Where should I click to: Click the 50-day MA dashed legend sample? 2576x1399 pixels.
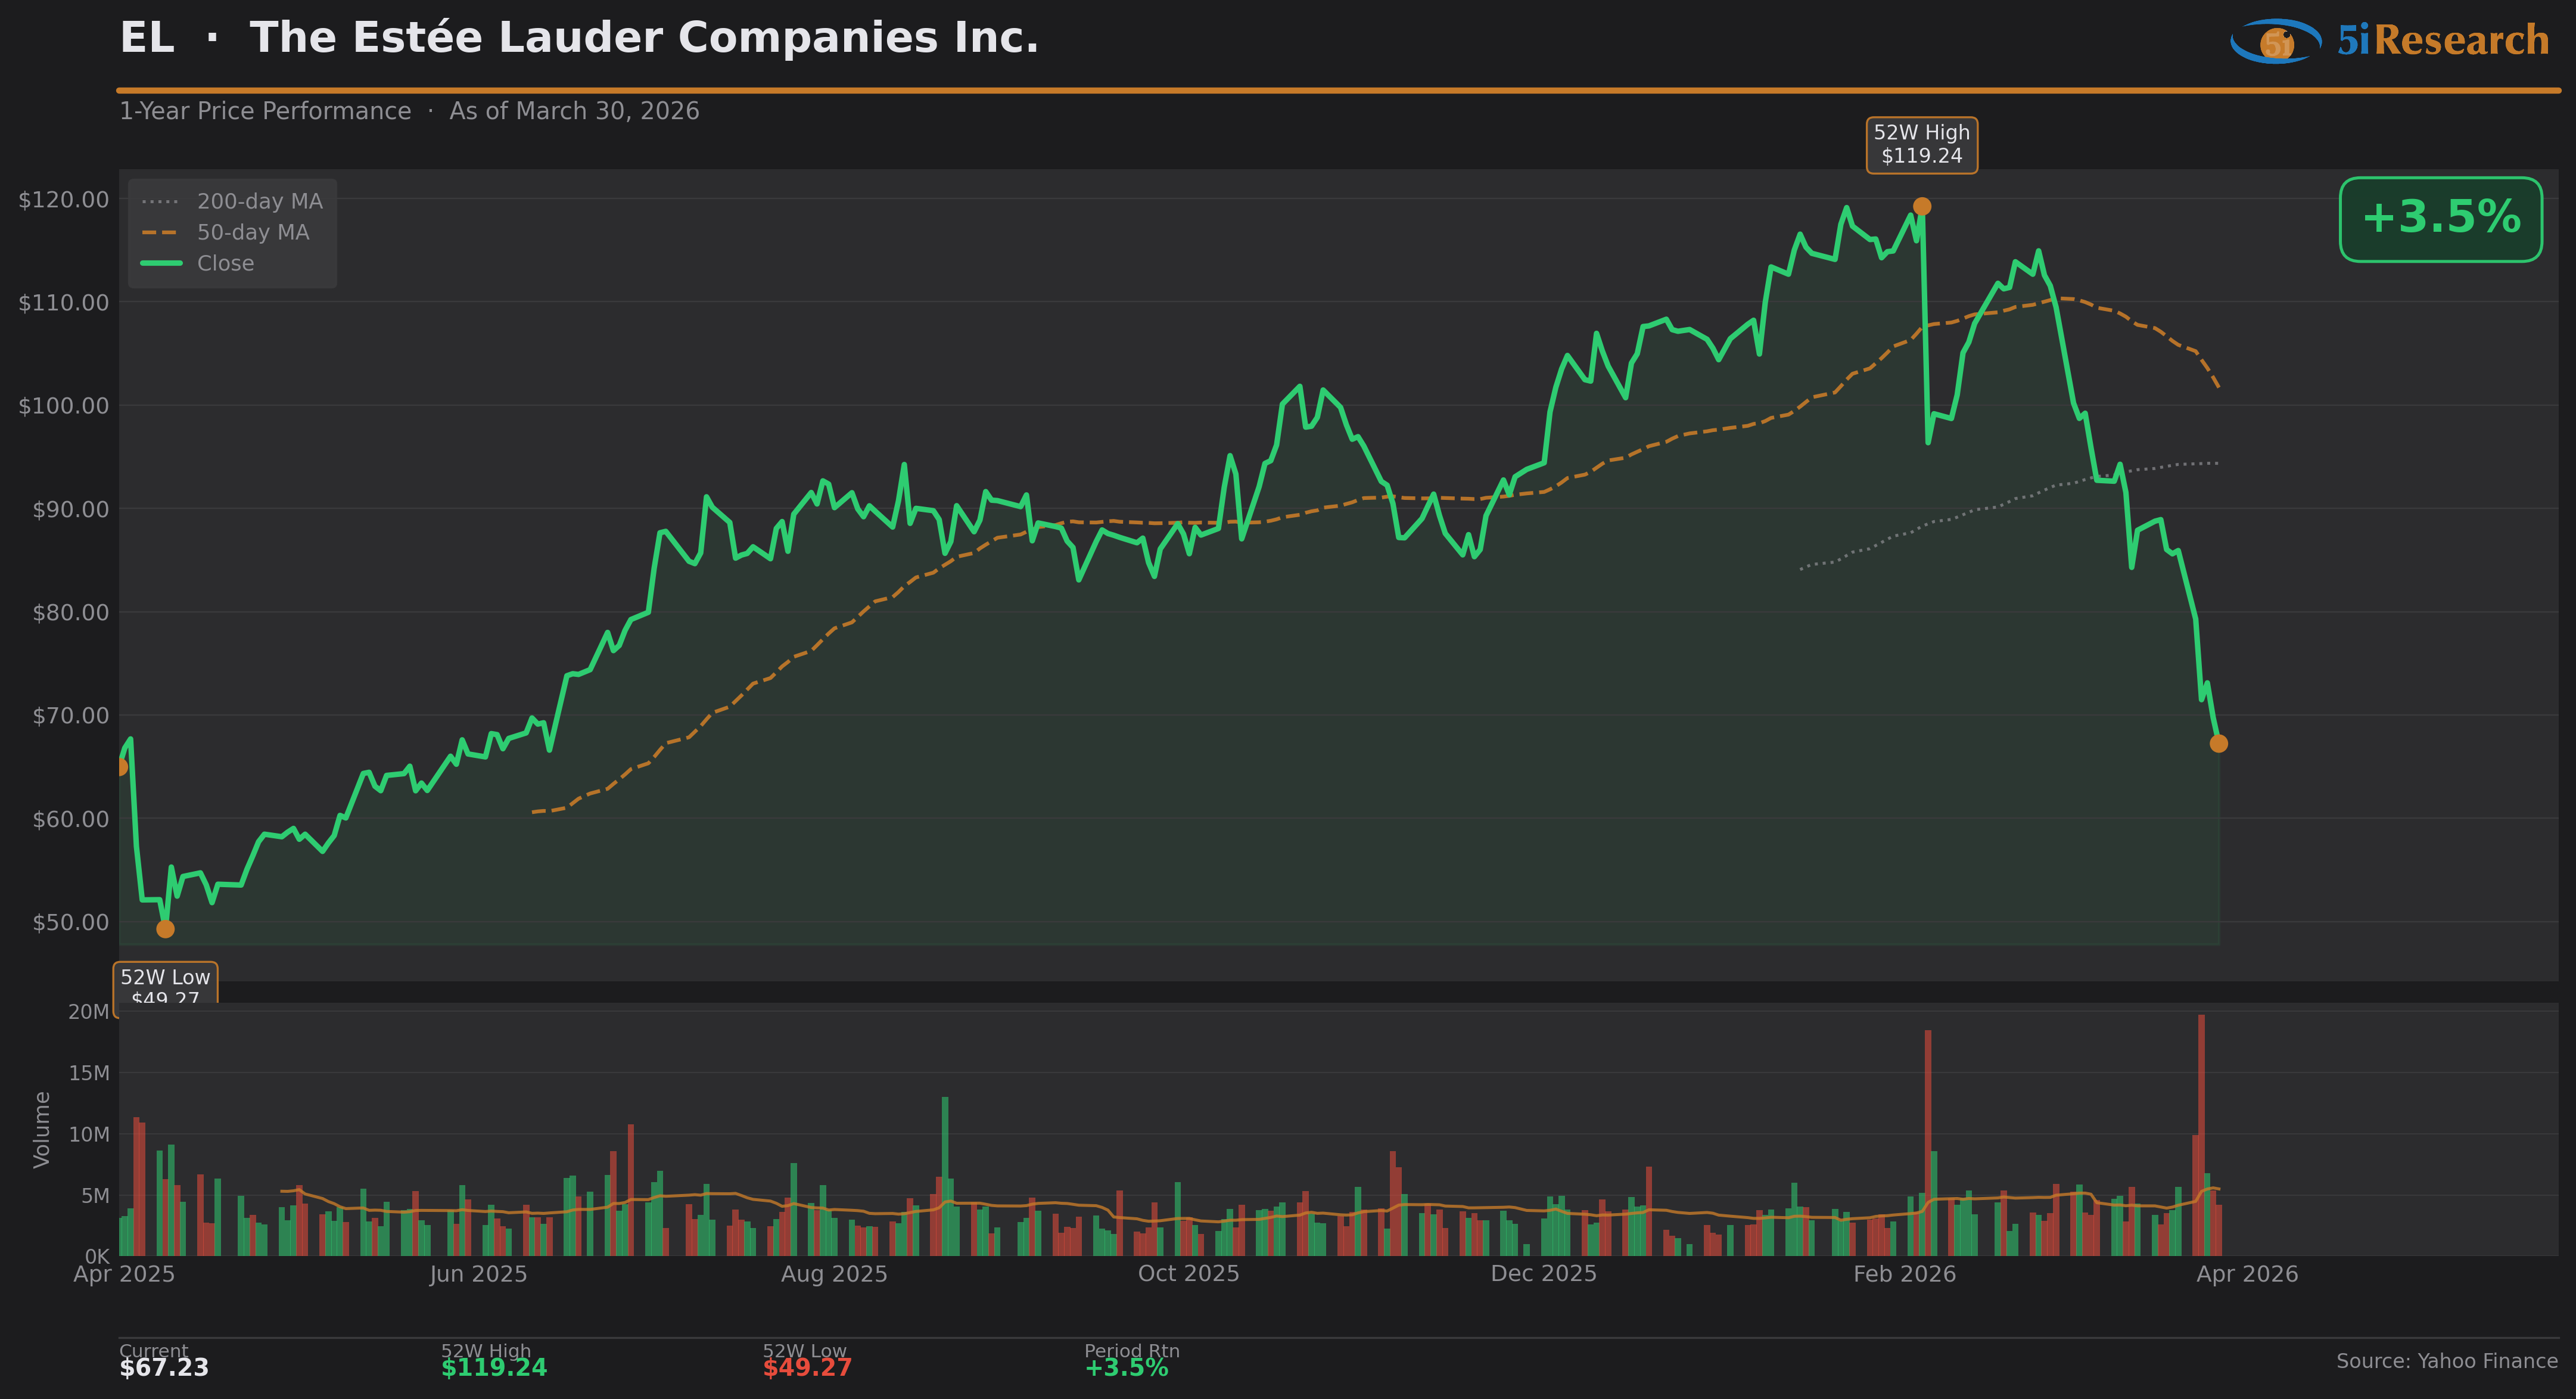[160, 233]
